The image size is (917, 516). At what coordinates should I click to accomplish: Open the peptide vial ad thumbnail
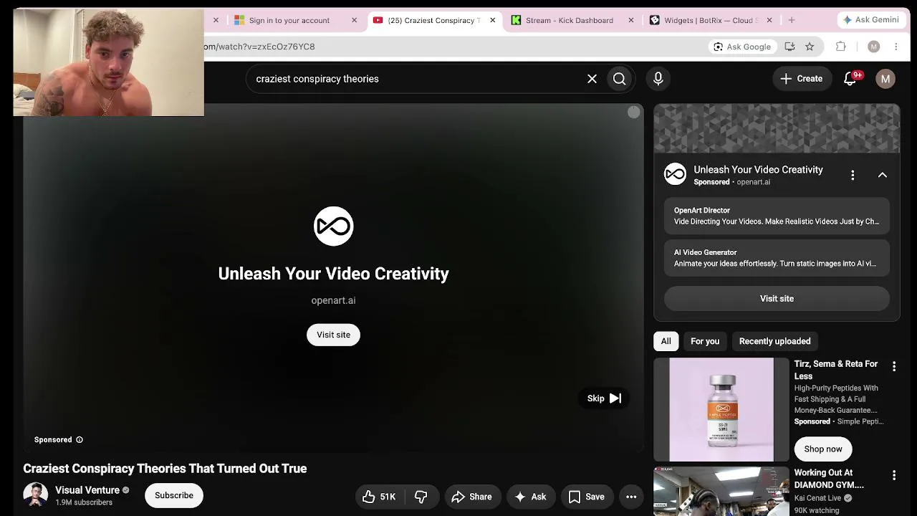coord(721,410)
